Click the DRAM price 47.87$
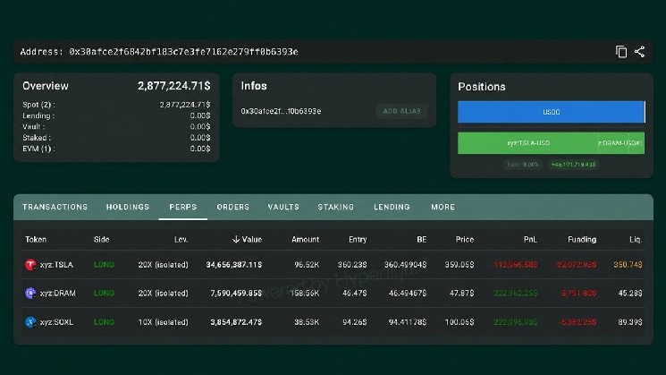This screenshot has height=375, width=666. pos(461,293)
